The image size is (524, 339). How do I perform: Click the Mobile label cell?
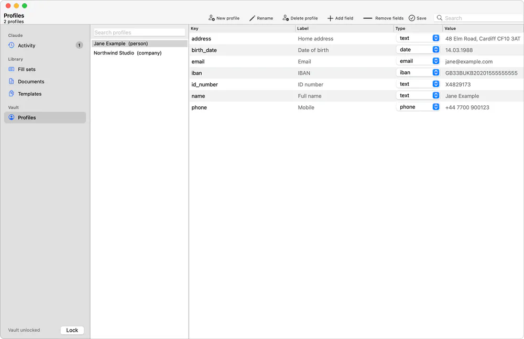[306, 107]
